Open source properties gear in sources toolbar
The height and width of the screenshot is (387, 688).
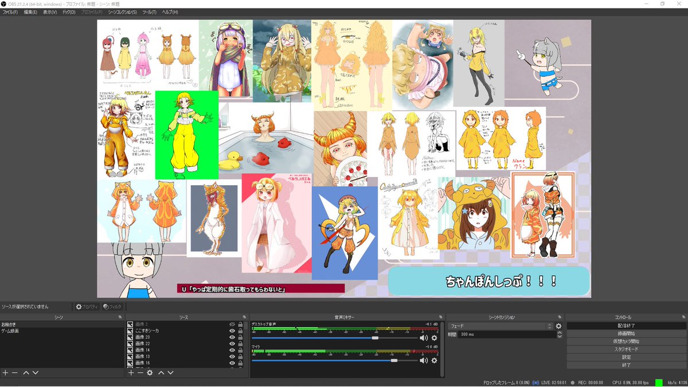150,373
